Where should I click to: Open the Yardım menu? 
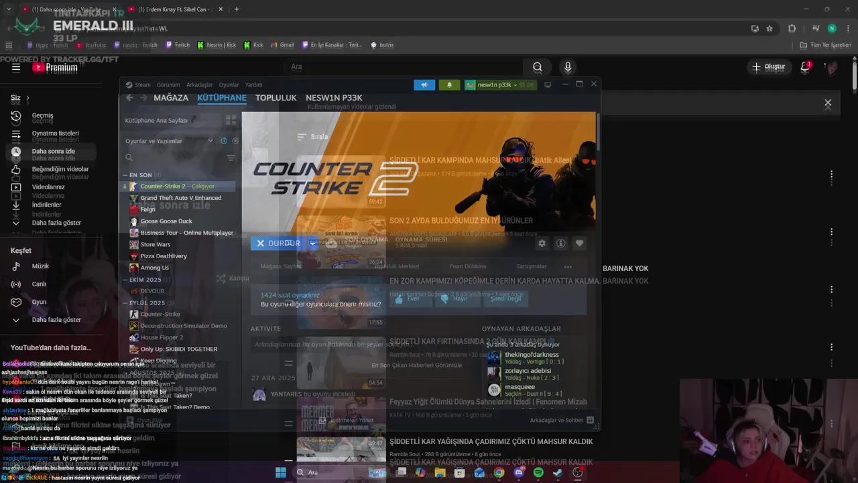253,85
